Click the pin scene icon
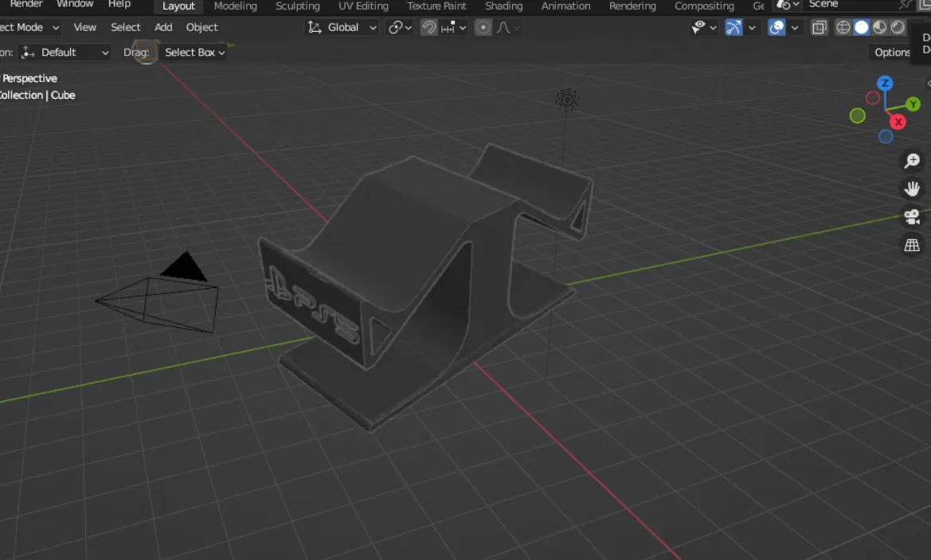Screen dimensions: 931x560 click(904, 5)
